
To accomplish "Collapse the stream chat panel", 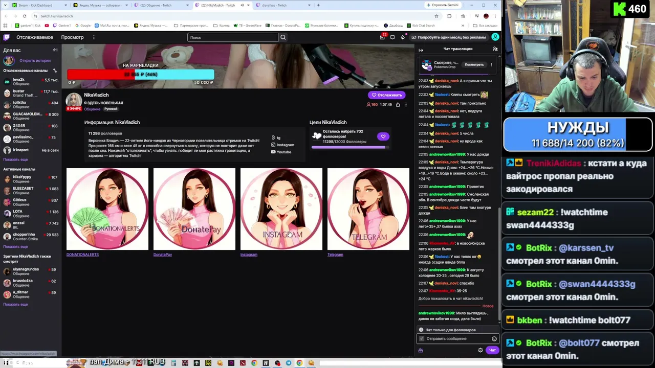I will pos(421,50).
